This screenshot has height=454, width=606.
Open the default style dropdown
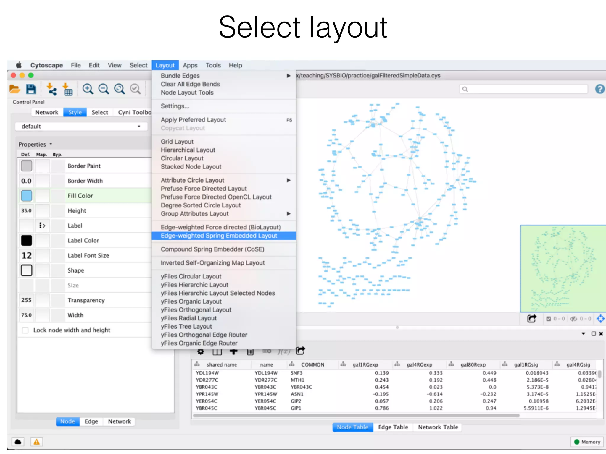81,126
